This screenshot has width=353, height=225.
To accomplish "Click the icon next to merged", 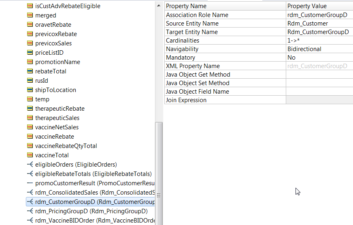I will click(x=30, y=15).
